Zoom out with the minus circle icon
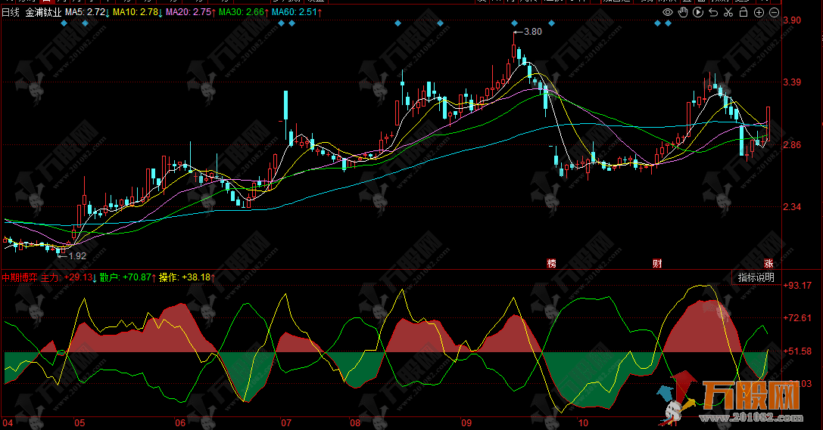This screenshot has width=823, height=430. coord(774,13)
